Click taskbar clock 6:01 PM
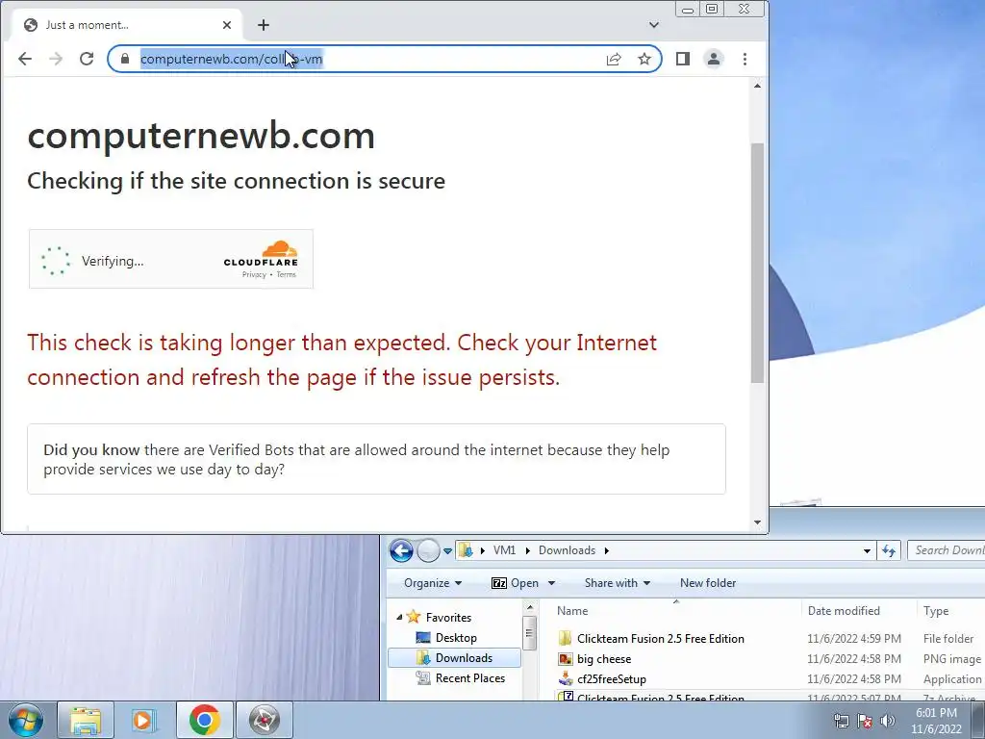 click(936, 721)
